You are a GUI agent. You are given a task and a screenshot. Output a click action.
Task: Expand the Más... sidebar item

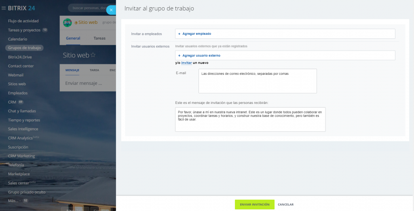(13, 200)
